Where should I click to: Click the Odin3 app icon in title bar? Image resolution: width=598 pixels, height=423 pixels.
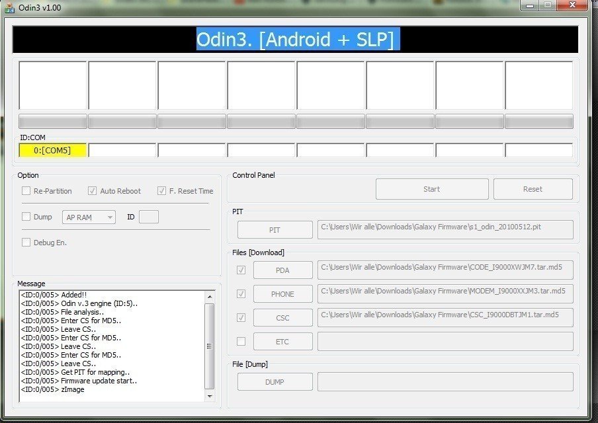coord(9,8)
